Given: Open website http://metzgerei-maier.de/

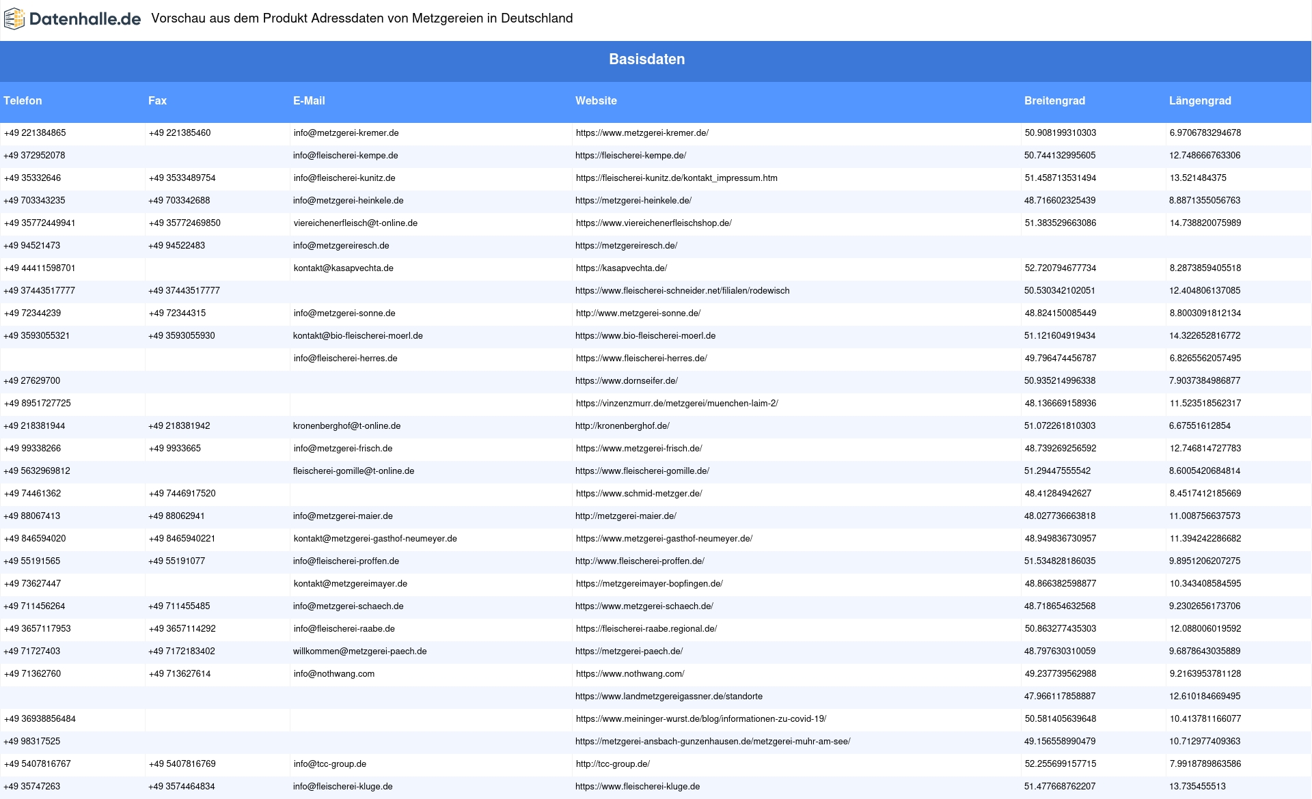Looking at the screenshot, I should pos(626,516).
